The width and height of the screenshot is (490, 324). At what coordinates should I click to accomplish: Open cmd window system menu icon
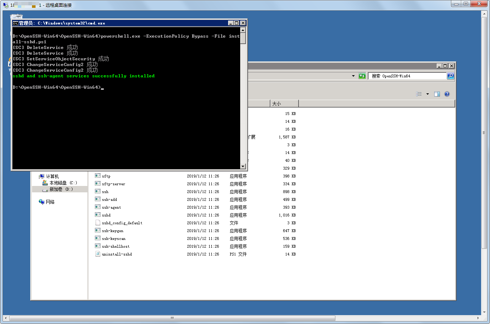pyautogui.click(x=16, y=23)
